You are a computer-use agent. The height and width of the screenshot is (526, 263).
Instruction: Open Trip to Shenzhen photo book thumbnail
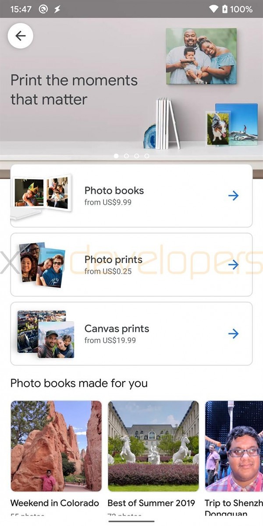click(x=234, y=446)
